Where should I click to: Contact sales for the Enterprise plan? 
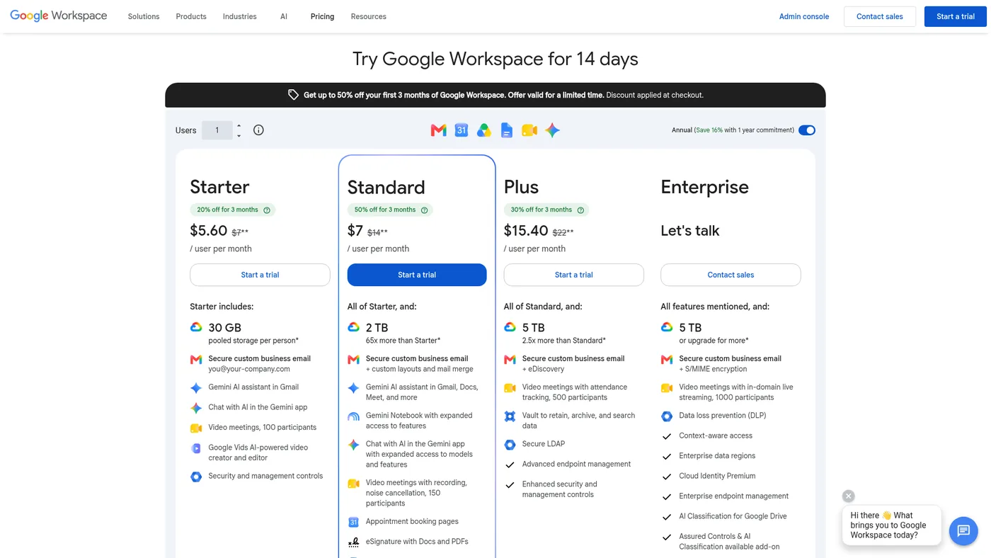coord(731,275)
